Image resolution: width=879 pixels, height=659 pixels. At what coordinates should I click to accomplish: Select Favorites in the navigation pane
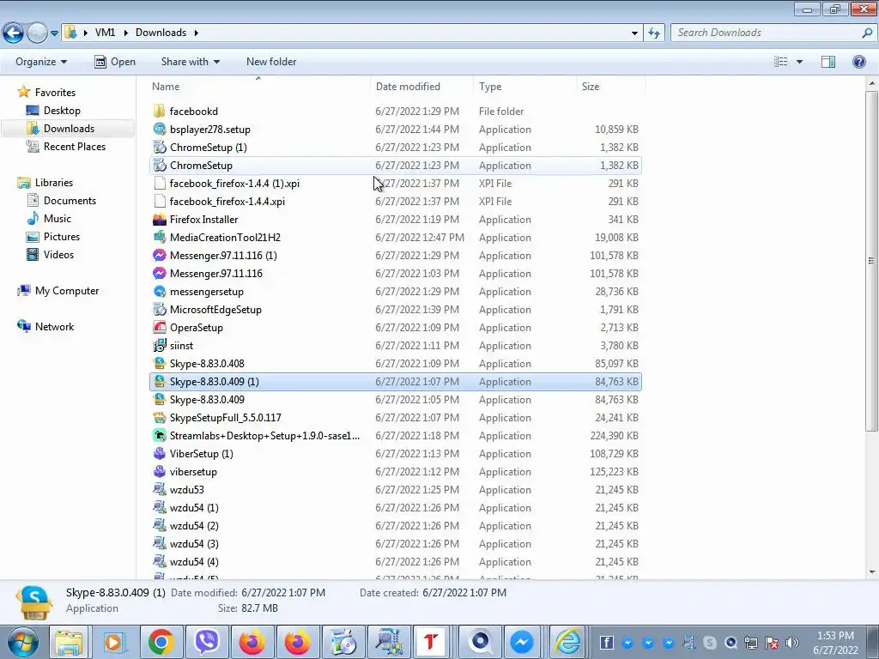55,93
